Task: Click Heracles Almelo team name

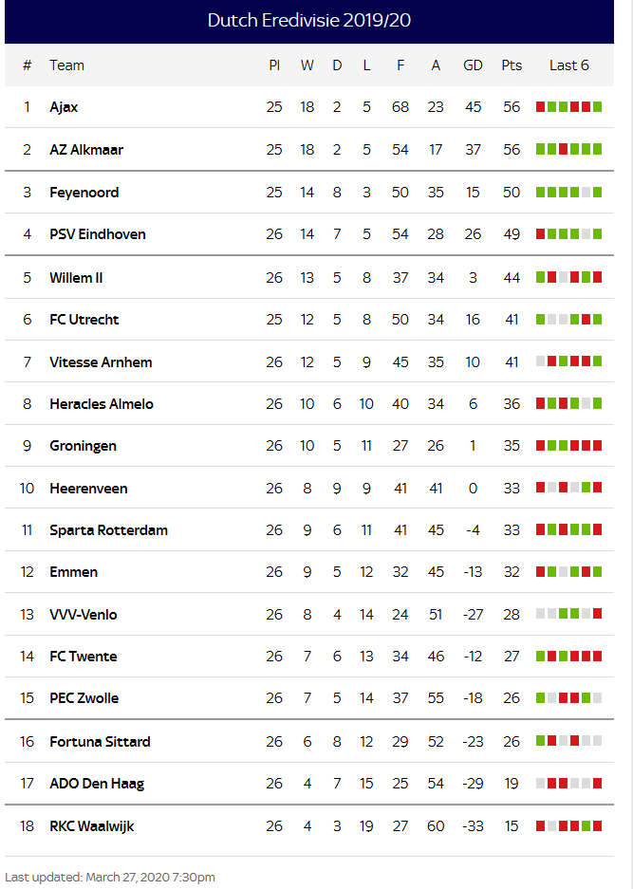Action: (102, 404)
